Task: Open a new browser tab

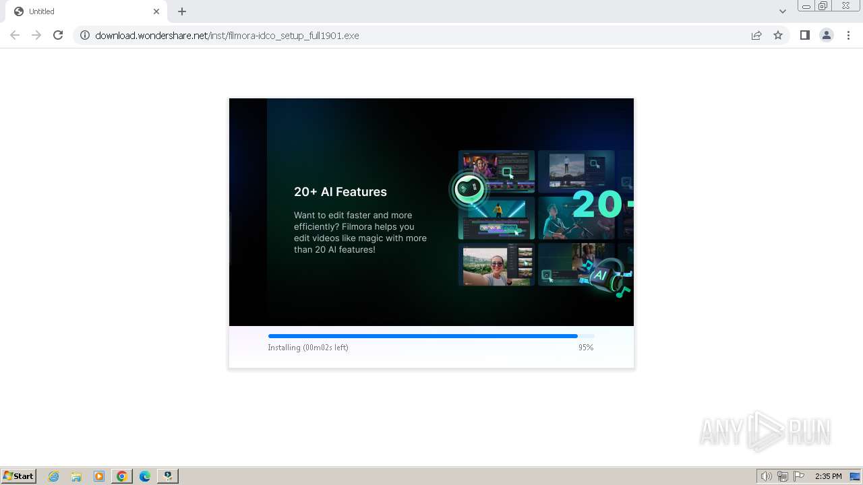Action: click(182, 11)
